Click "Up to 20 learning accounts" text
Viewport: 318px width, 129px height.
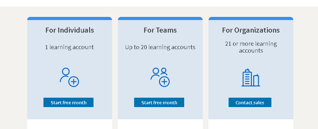tap(160, 47)
